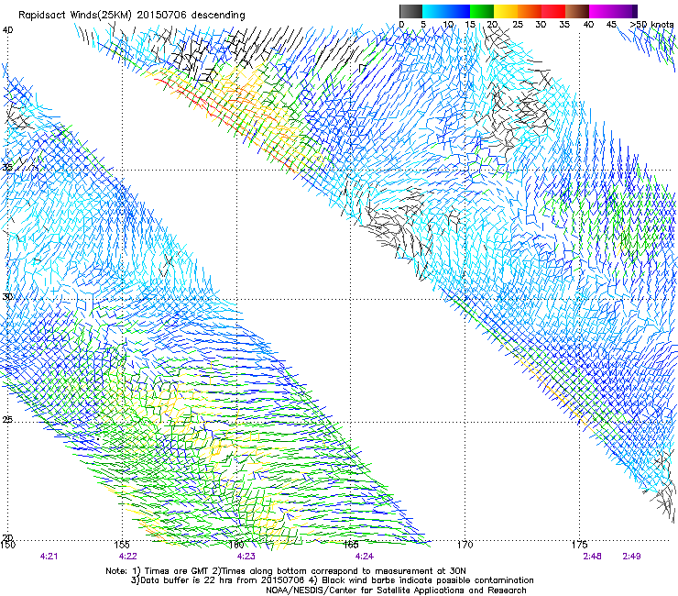Image resolution: width=678 pixels, height=596 pixels.
Task: Pick the orange 25-30 knots legend segment
Action: point(530,11)
